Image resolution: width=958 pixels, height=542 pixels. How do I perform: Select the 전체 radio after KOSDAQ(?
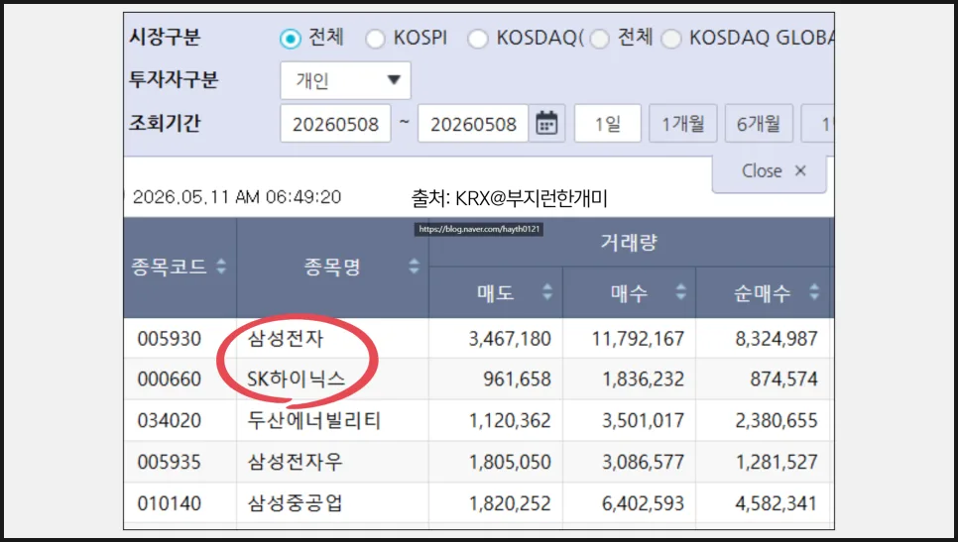tap(600, 39)
